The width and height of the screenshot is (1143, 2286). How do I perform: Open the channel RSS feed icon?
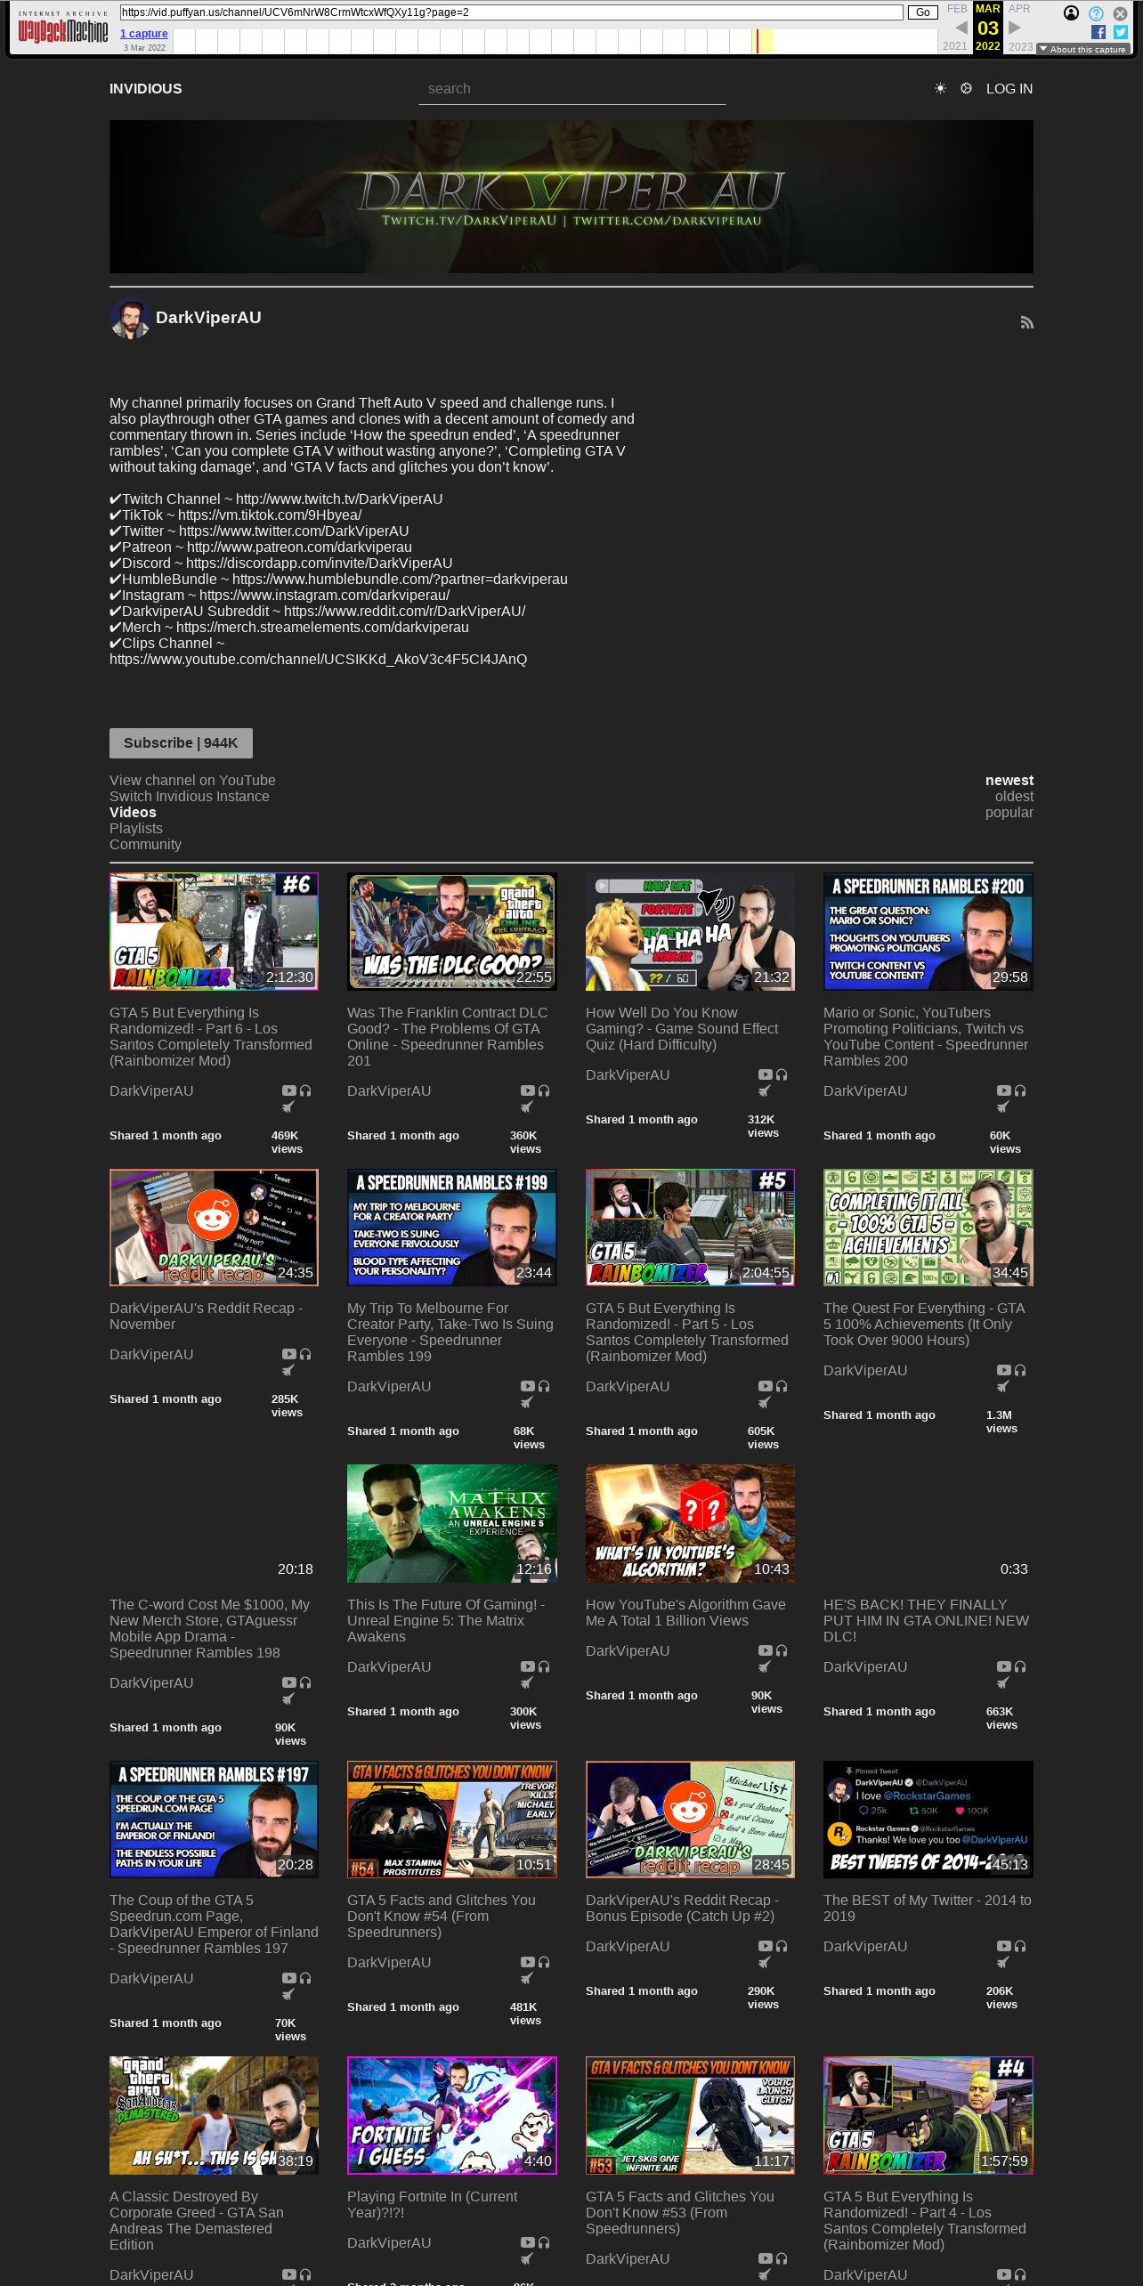1026,322
